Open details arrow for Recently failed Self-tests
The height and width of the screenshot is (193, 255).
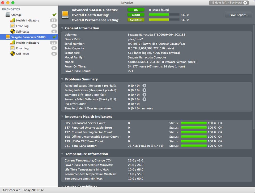point(144,99)
